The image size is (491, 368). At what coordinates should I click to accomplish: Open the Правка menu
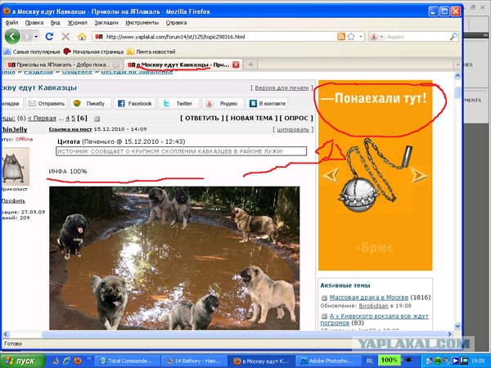(34, 23)
